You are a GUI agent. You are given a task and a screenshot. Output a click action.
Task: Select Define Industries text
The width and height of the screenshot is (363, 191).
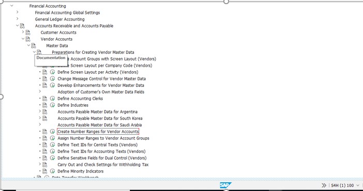[73, 105]
